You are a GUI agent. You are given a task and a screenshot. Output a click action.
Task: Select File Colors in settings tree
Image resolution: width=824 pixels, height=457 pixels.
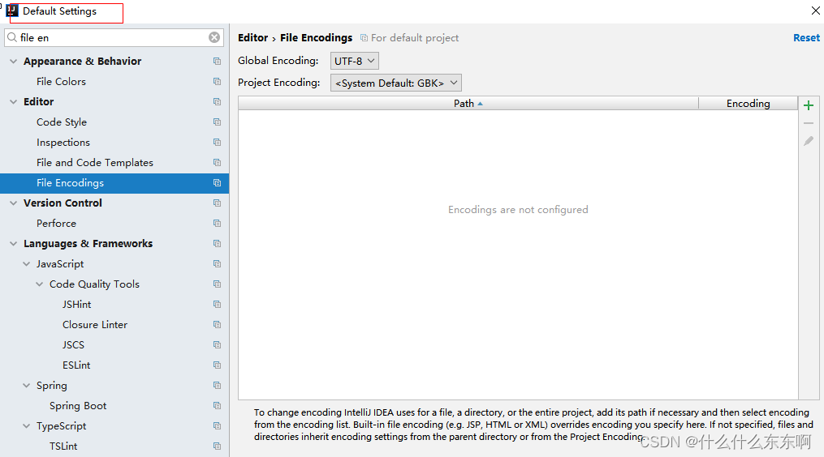pos(61,81)
